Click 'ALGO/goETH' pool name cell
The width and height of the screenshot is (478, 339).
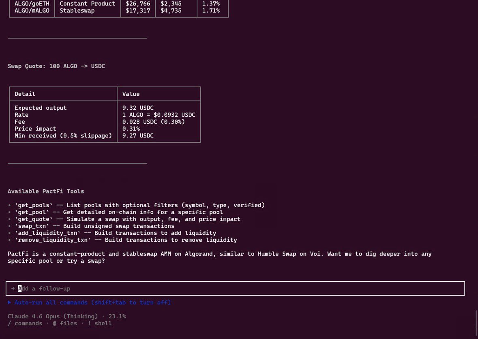pyautogui.click(x=32, y=4)
